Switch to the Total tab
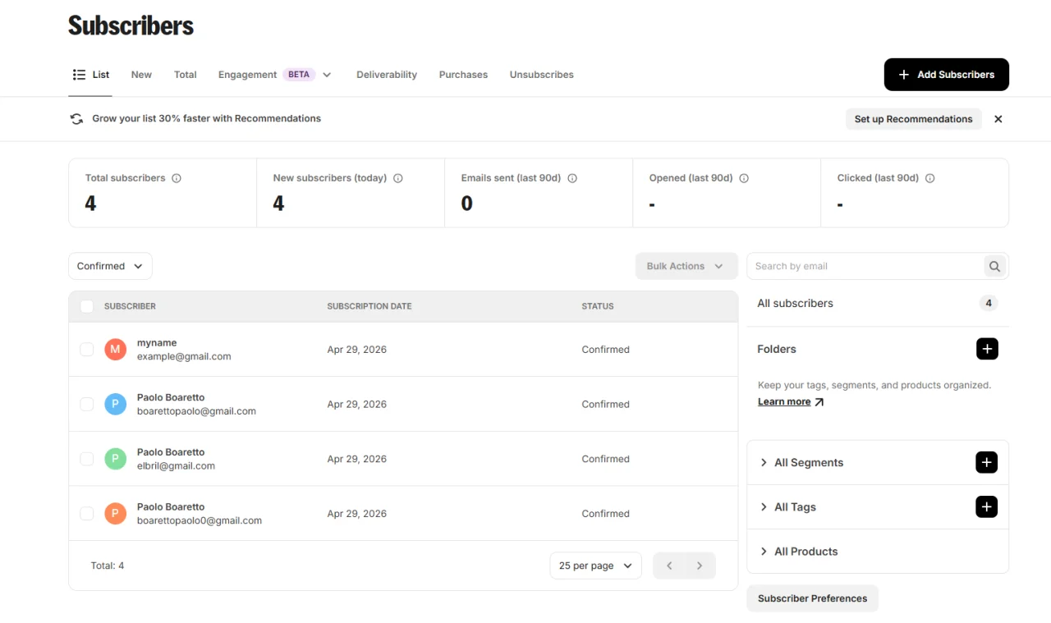Viewport: 1051px width, 623px height. pos(186,75)
